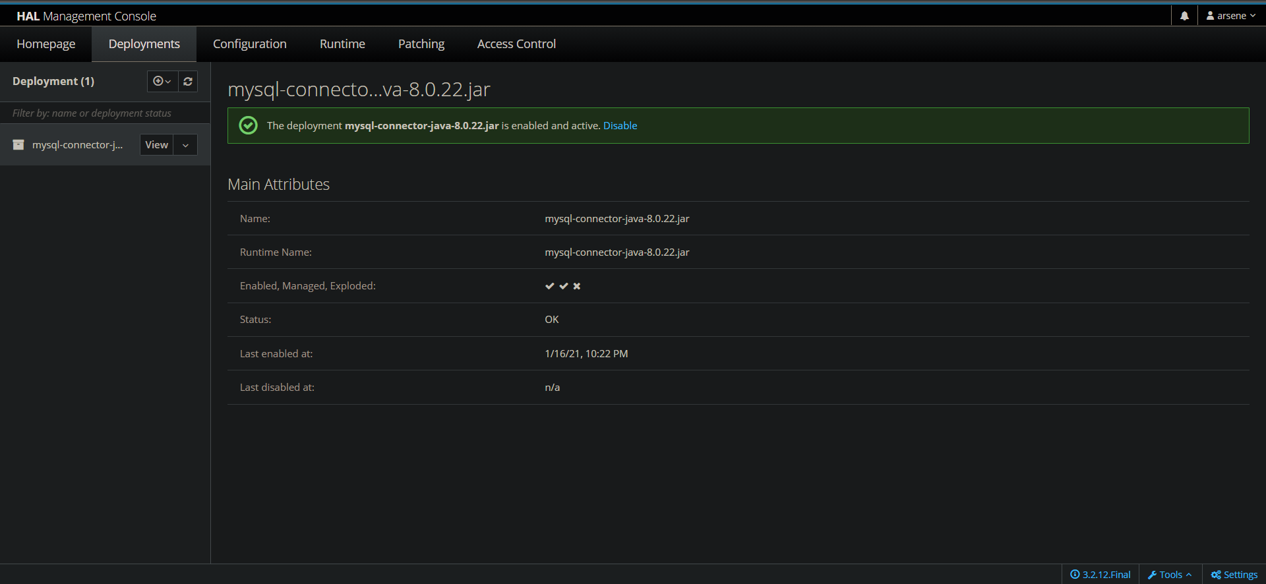Click the Managed checkmark indicator
Image resolution: width=1266 pixels, height=584 pixels.
563,286
